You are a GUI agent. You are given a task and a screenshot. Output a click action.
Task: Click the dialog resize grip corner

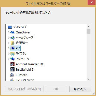point(94,93)
